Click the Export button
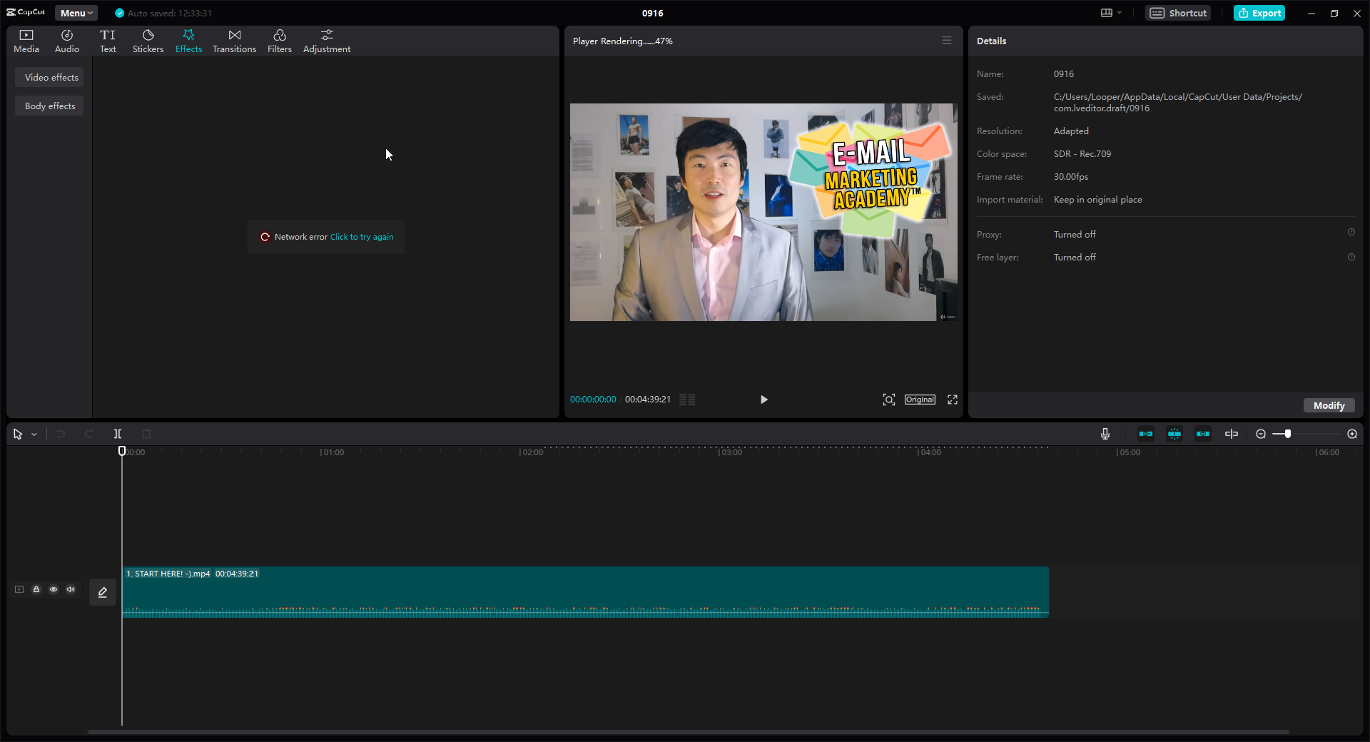Viewport: 1370px width, 742px height. (1259, 13)
